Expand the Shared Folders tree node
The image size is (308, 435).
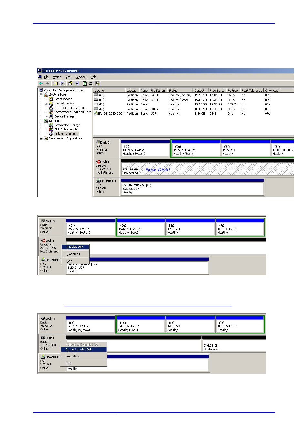click(46, 103)
